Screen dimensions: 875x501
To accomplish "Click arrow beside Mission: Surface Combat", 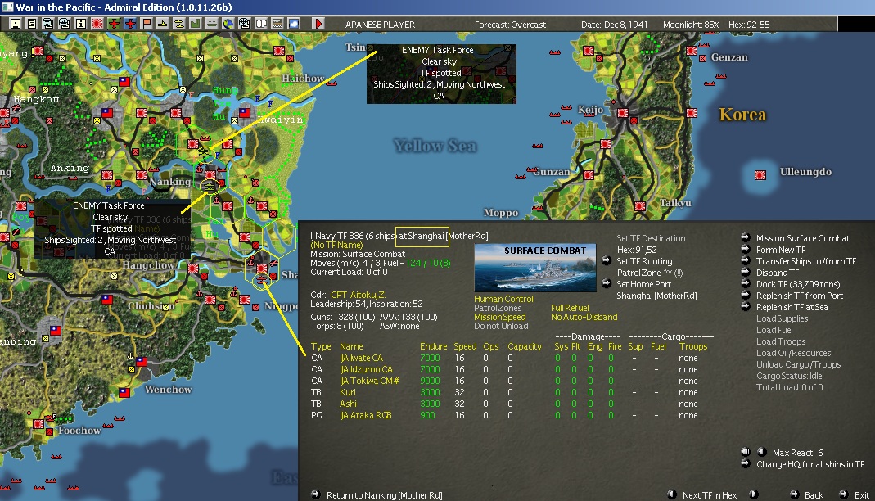I will 746,237.
